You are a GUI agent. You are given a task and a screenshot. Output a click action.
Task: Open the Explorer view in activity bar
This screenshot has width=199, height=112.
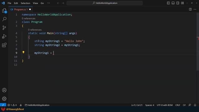[x=4, y=11]
